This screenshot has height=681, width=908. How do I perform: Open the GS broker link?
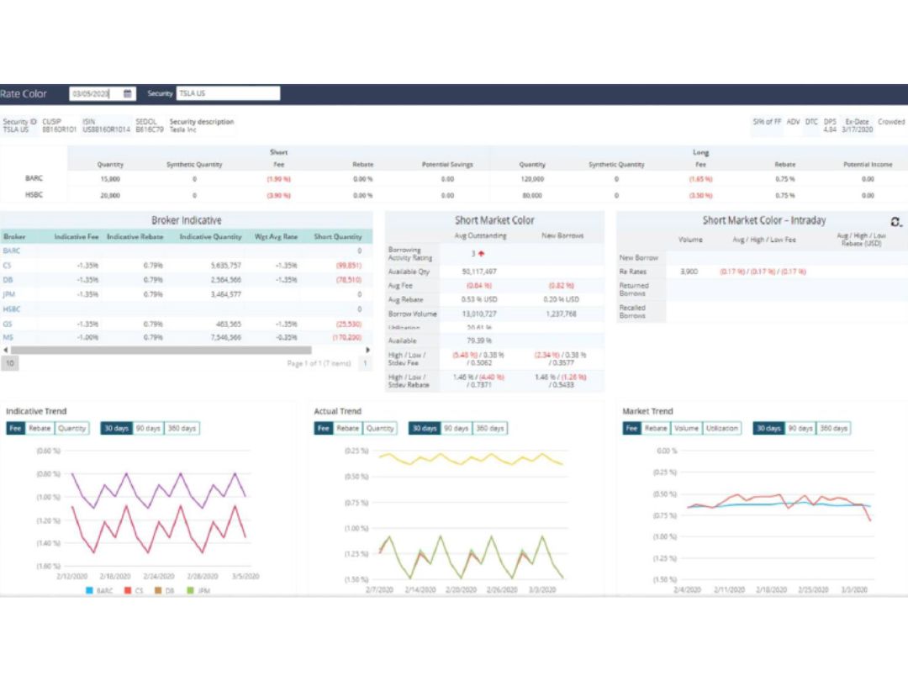(8, 325)
